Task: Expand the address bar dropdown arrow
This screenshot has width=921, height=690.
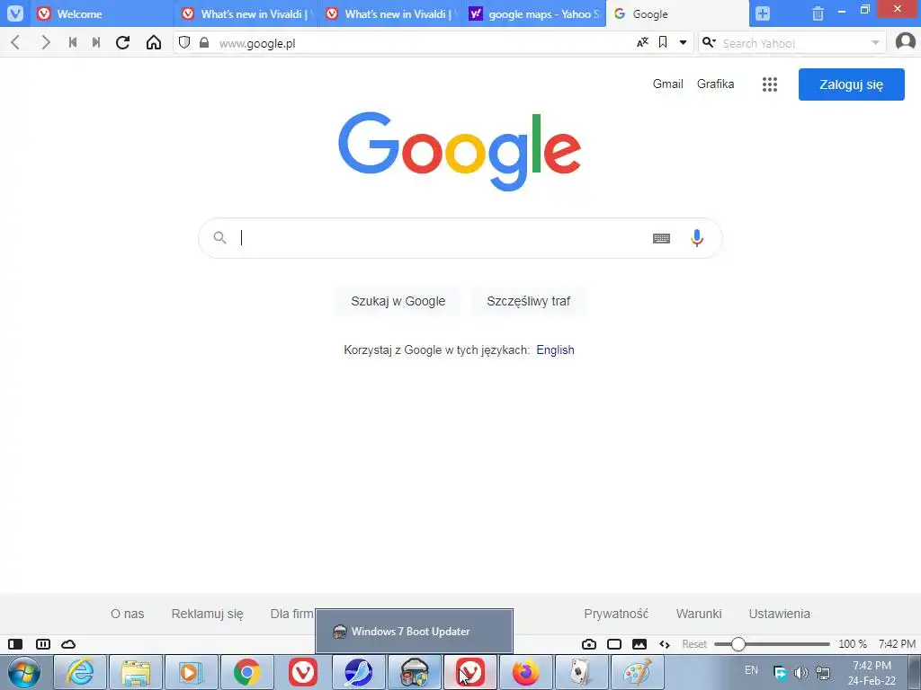Action: click(x=684, y=42)
